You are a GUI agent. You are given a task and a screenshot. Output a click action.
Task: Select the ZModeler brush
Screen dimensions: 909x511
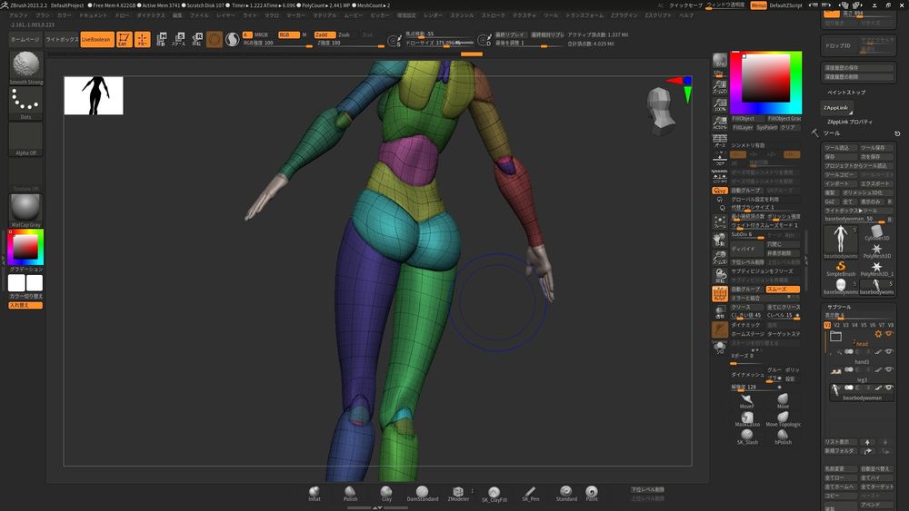[x=458, y=493]
